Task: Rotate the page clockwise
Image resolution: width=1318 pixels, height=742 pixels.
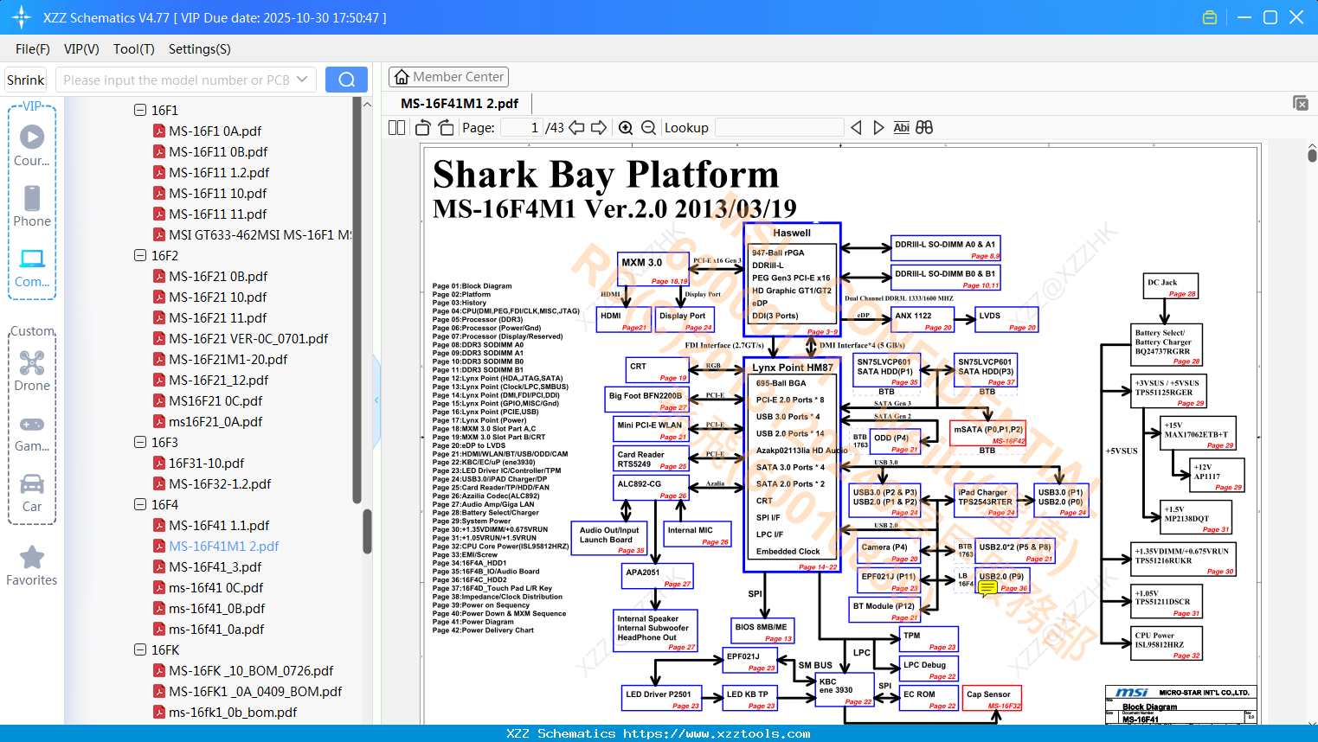Action: [x=446, y=128]
